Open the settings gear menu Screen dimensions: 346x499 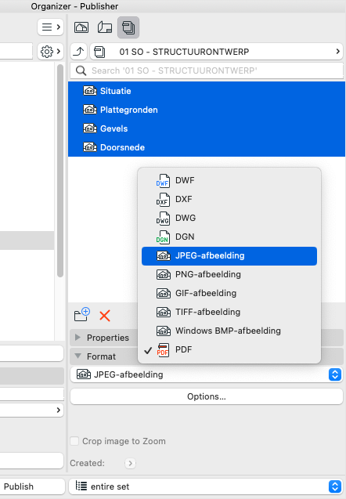click(51, 52)
